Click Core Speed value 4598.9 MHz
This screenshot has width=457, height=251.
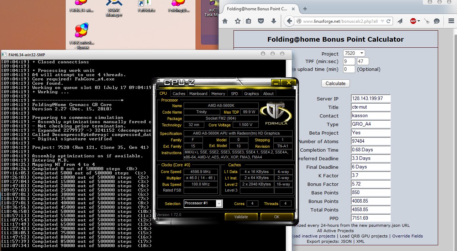click(201, 172)
